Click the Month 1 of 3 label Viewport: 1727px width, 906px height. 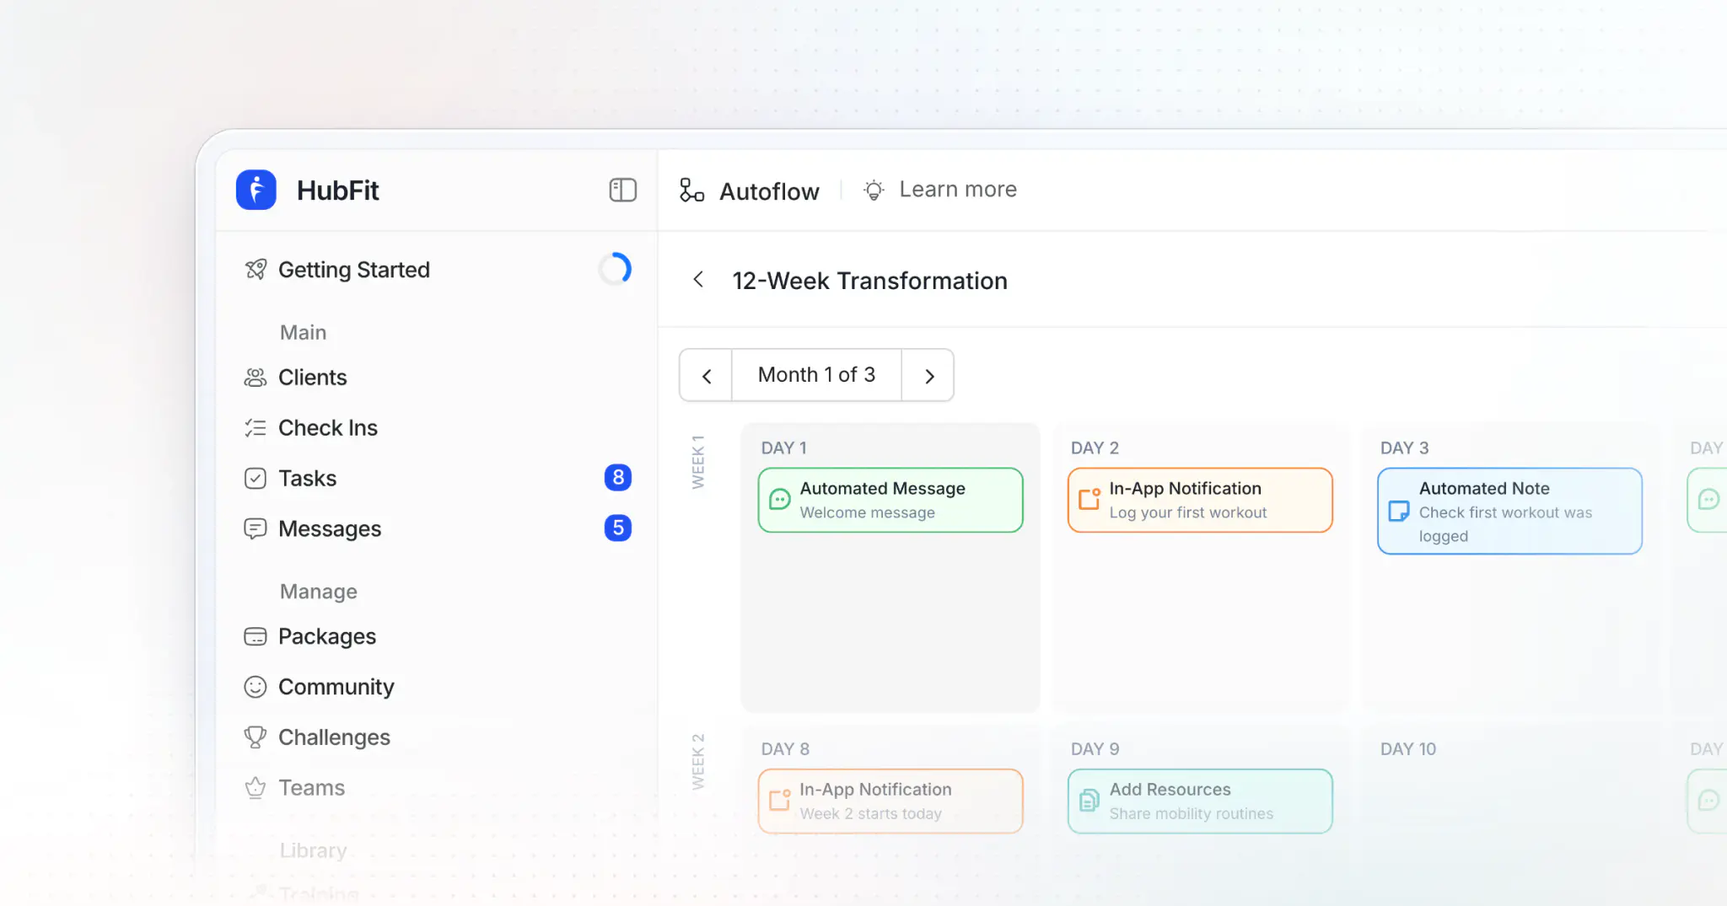point(816,375)
